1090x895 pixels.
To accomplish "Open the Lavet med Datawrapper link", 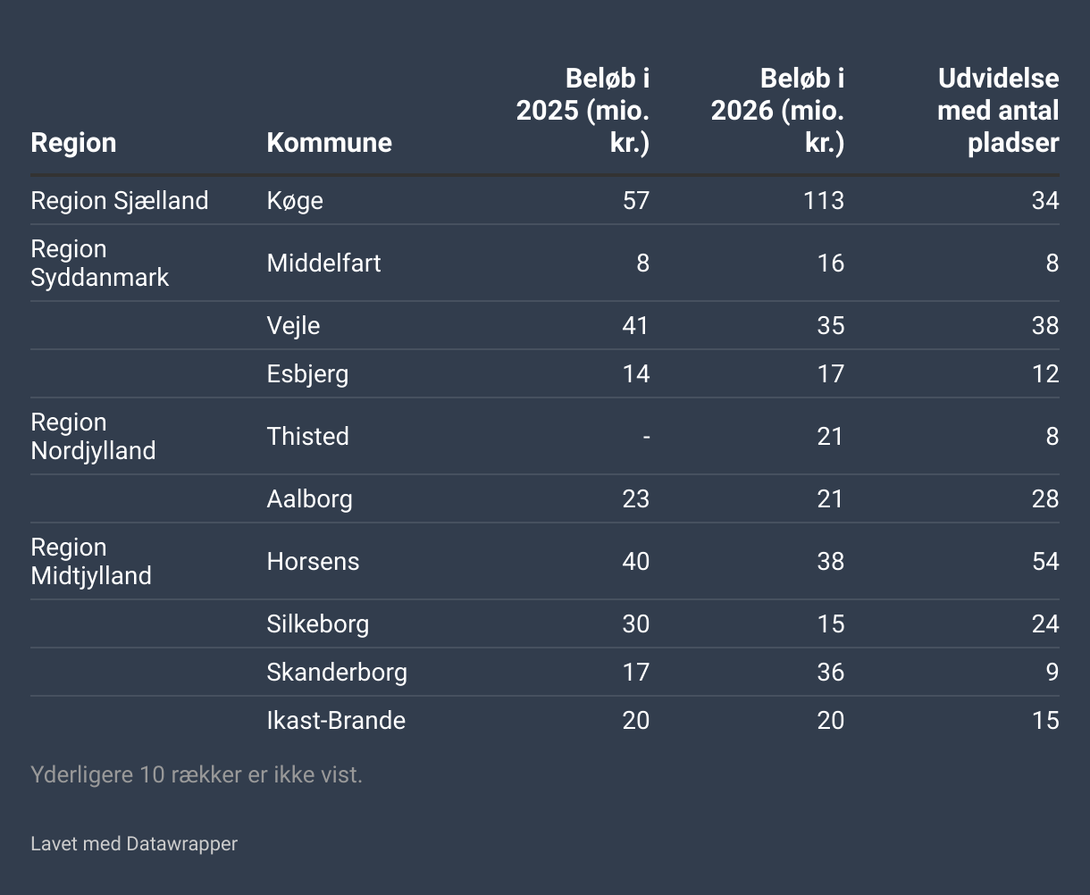I will click(x=134, y=844).
